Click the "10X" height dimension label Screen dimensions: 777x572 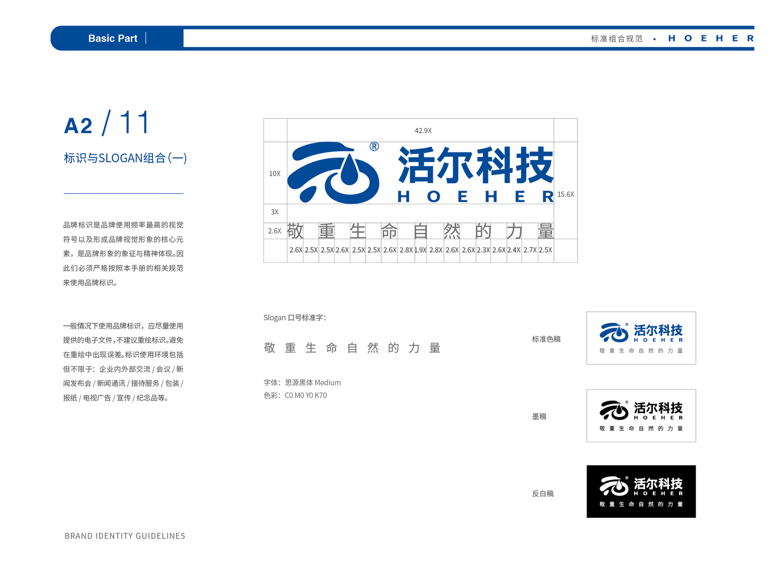pyautogui.click(x=275, y=173)
